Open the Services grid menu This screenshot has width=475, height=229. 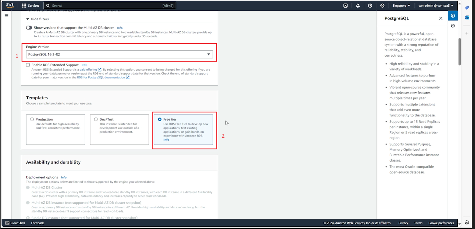(x=24, y=6)
